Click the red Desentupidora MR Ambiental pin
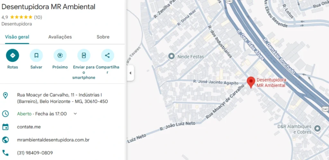This screenshot has height=160, width=329. tap(251, 82)
